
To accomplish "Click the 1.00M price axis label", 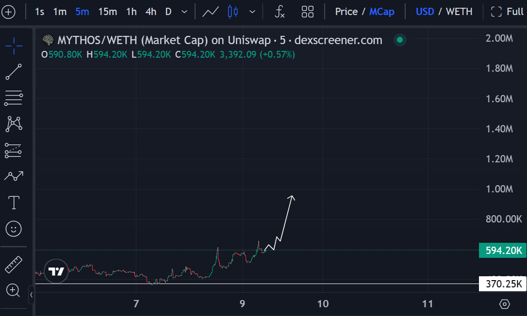I will (499, 189).
